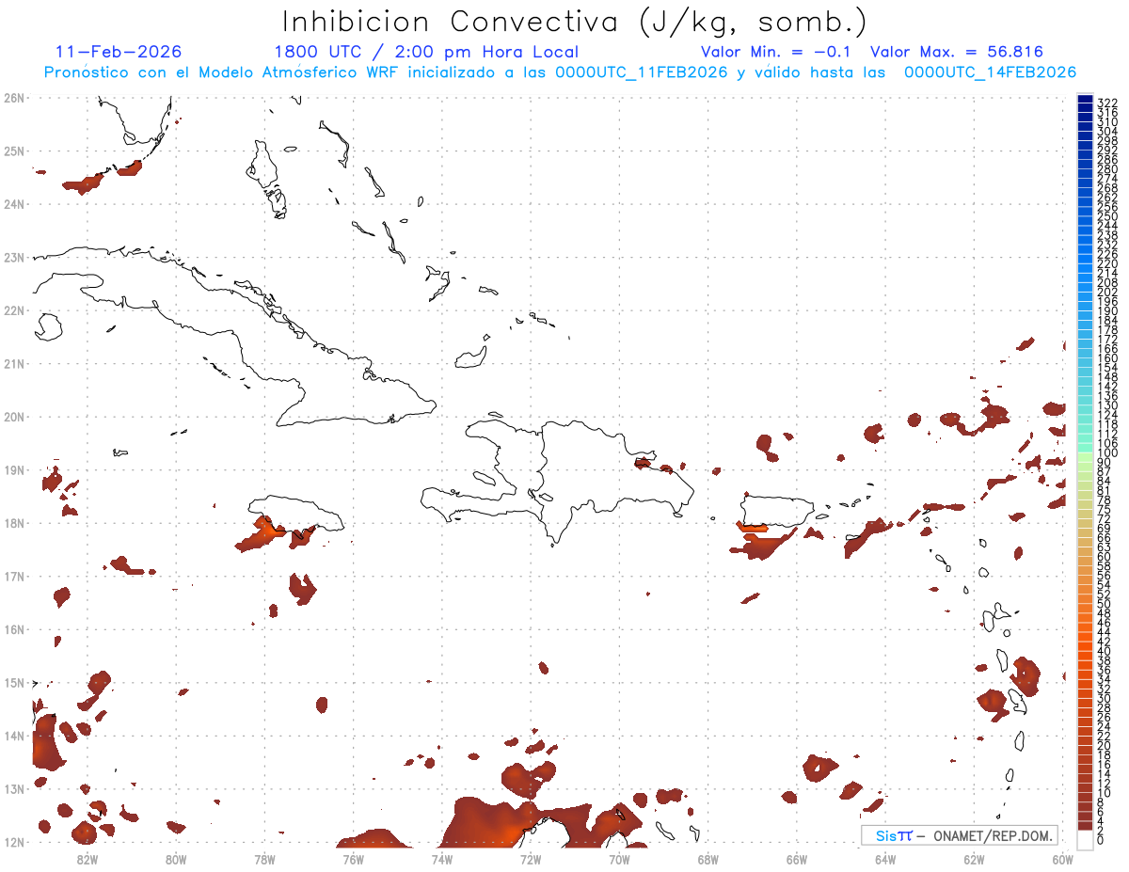
Task: Select the date '11-Feb-2026'
Action: [119, 52]
